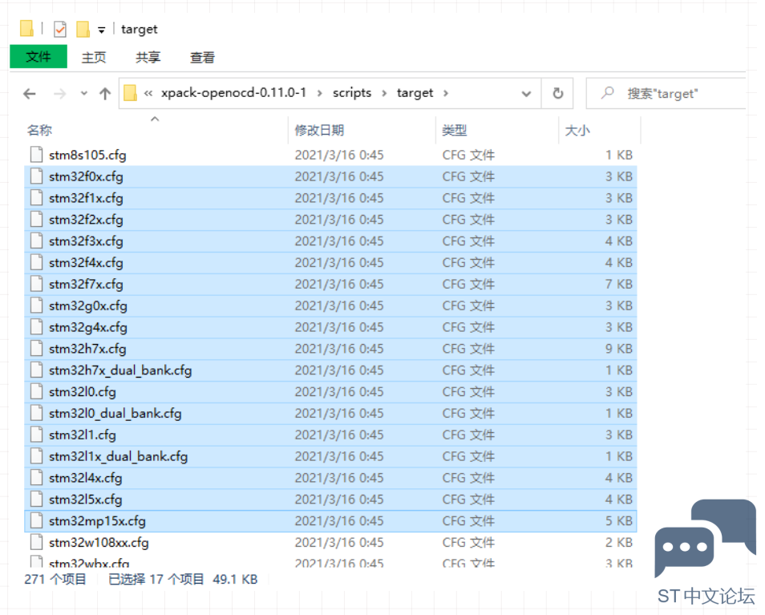Select the file stm32mp15x.cfg
The height and width of the screenshot is (615, 765).
click(x=331, y=521)
